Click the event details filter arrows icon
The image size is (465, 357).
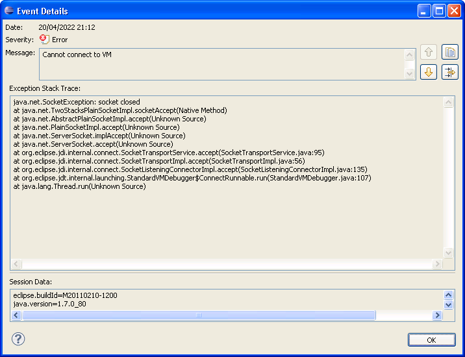(x=450, y=72)
